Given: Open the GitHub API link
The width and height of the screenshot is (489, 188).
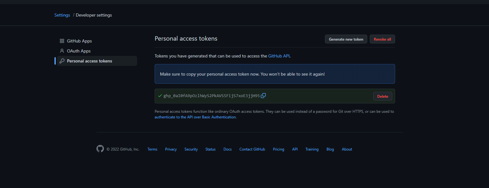Looking at the screenshot, I should tap(279, 56).
